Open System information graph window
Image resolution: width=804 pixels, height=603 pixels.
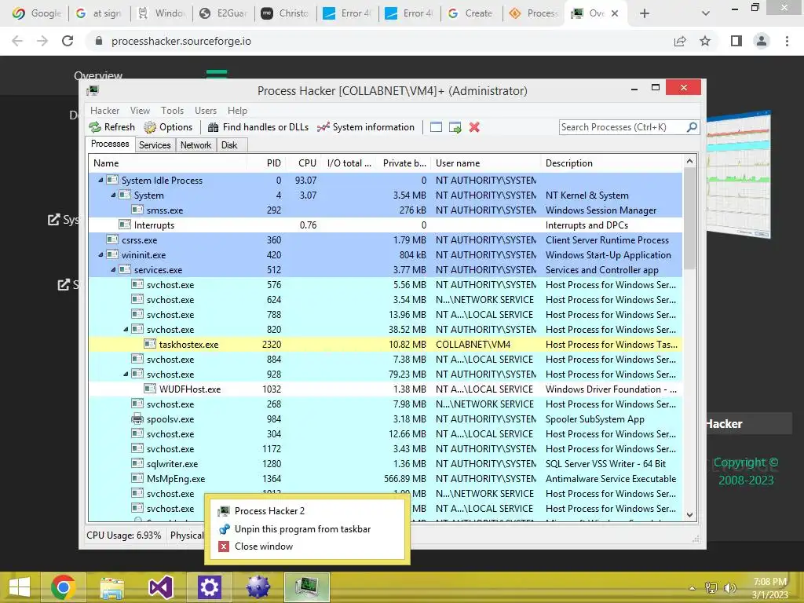click(366, 127)
